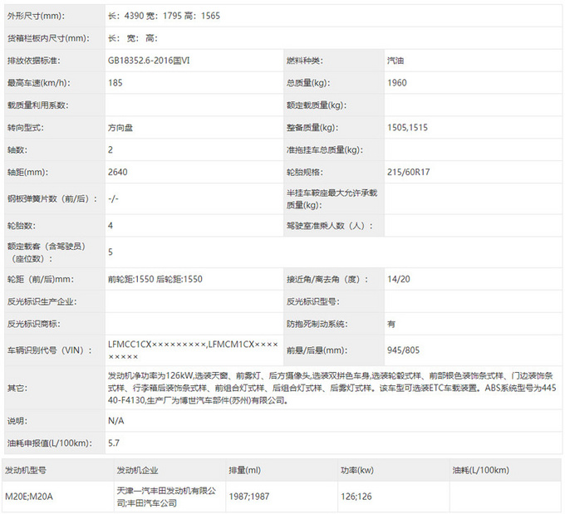Click the label 燃料种类:
The height and width of the screenshot is (514, 565).
305,61
